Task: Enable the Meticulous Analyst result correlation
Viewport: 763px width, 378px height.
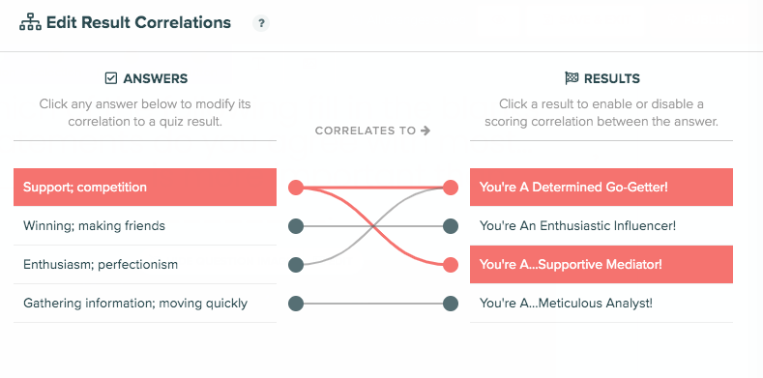Action: tap(602, 304)
